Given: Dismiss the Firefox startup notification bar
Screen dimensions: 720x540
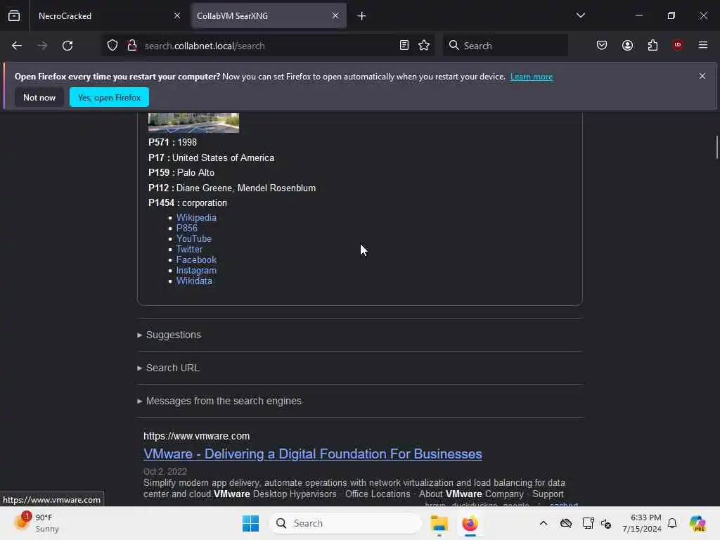Looking at the screenshot, I should [x=702, y=76].
